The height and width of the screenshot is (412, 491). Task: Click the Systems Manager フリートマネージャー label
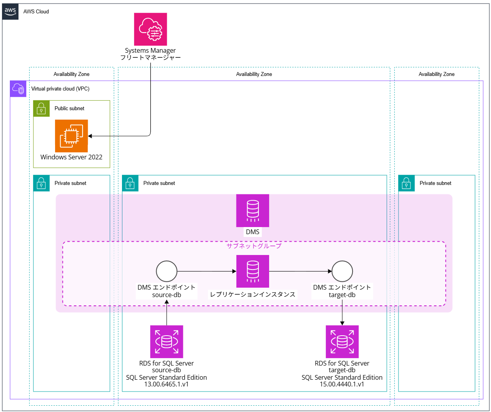coord(150,54)
